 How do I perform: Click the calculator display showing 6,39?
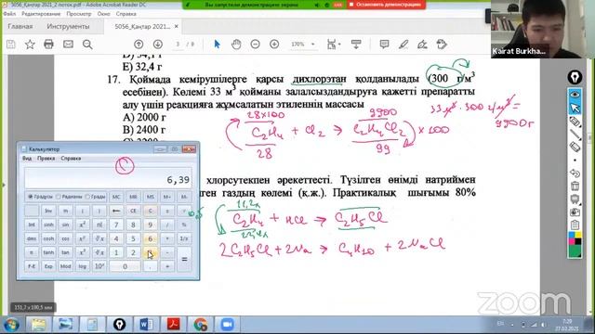pos(108,177)
